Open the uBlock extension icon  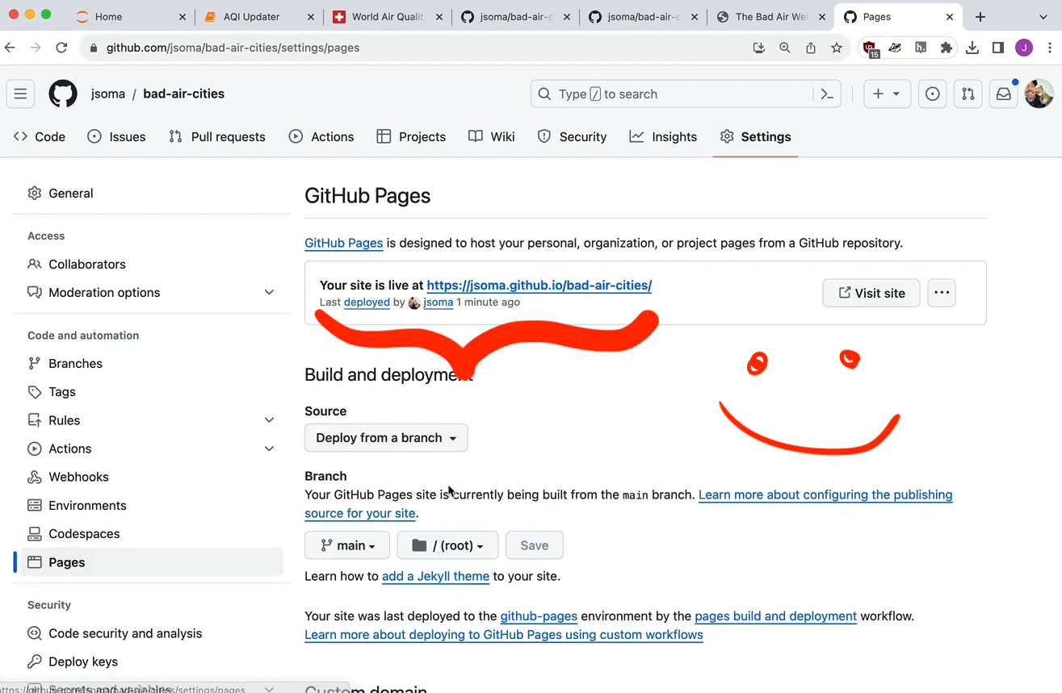870,48
